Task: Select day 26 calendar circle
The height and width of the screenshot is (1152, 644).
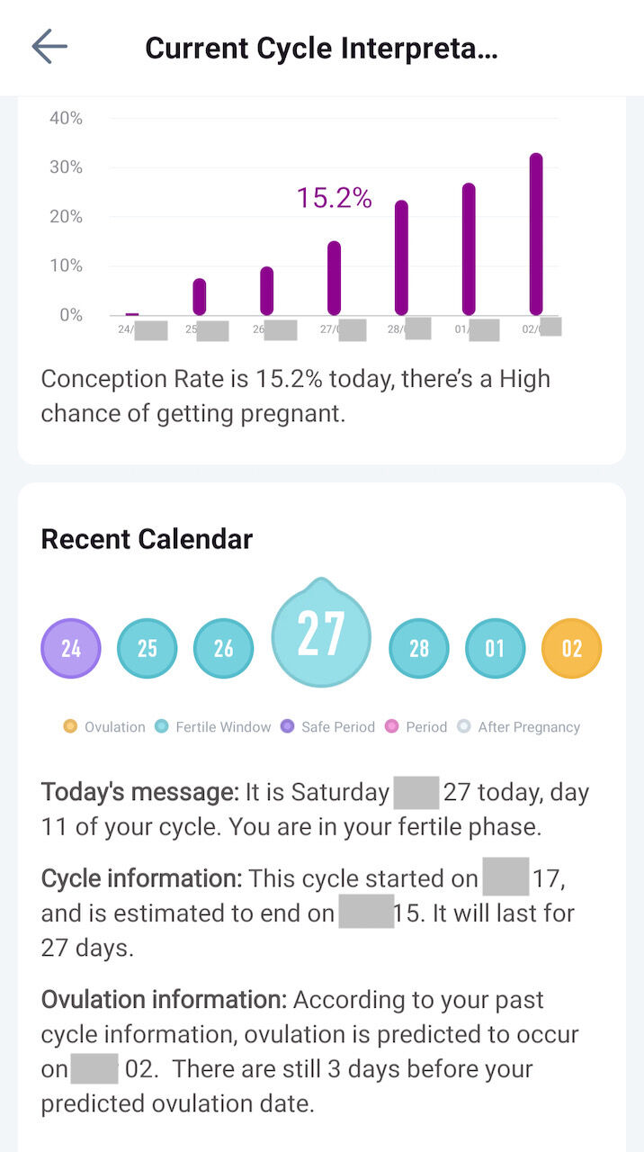Action: coord(223,648)
